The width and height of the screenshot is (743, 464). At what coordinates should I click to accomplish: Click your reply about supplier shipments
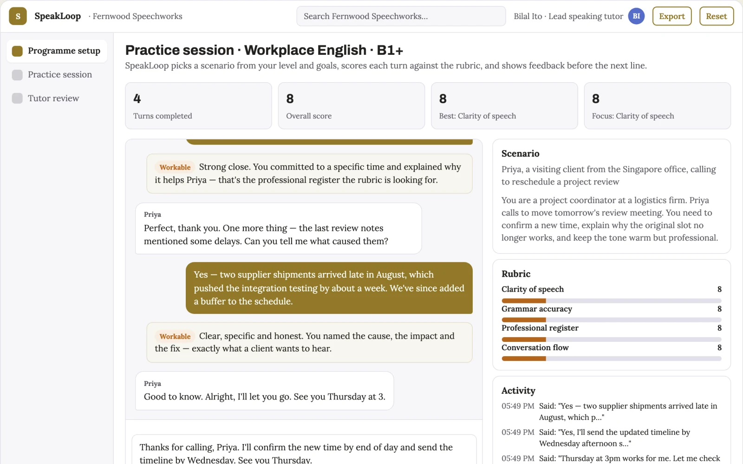pyautogui.click(x=329, y=288)
